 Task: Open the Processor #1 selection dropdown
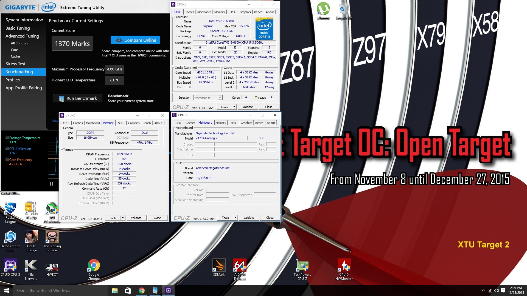pyautogui.click(x=208, y=98)
